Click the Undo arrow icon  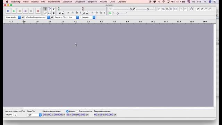click(181, 9)
